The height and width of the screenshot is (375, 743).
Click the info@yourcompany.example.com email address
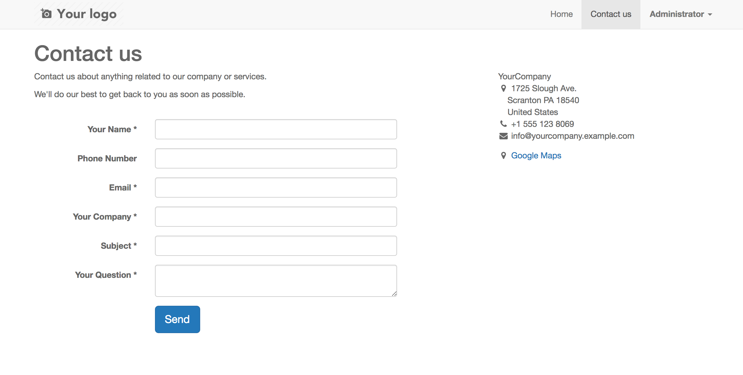coord(572,136)
